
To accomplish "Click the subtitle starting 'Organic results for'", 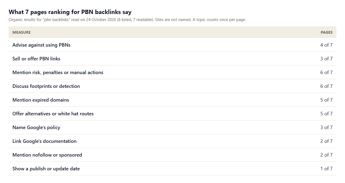I will pyautogui.click(x=127, y=20).
